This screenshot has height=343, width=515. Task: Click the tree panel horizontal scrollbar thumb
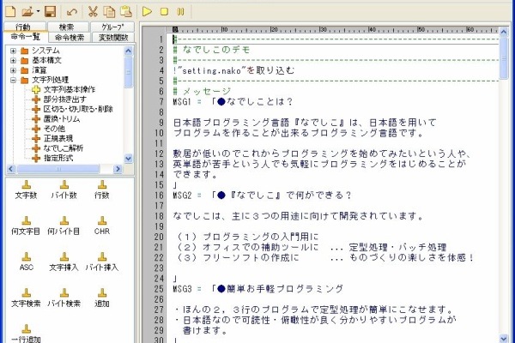coord(58,170)
